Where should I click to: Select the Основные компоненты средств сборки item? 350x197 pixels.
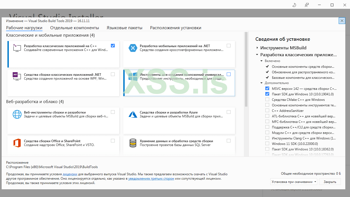pos(303,66)
